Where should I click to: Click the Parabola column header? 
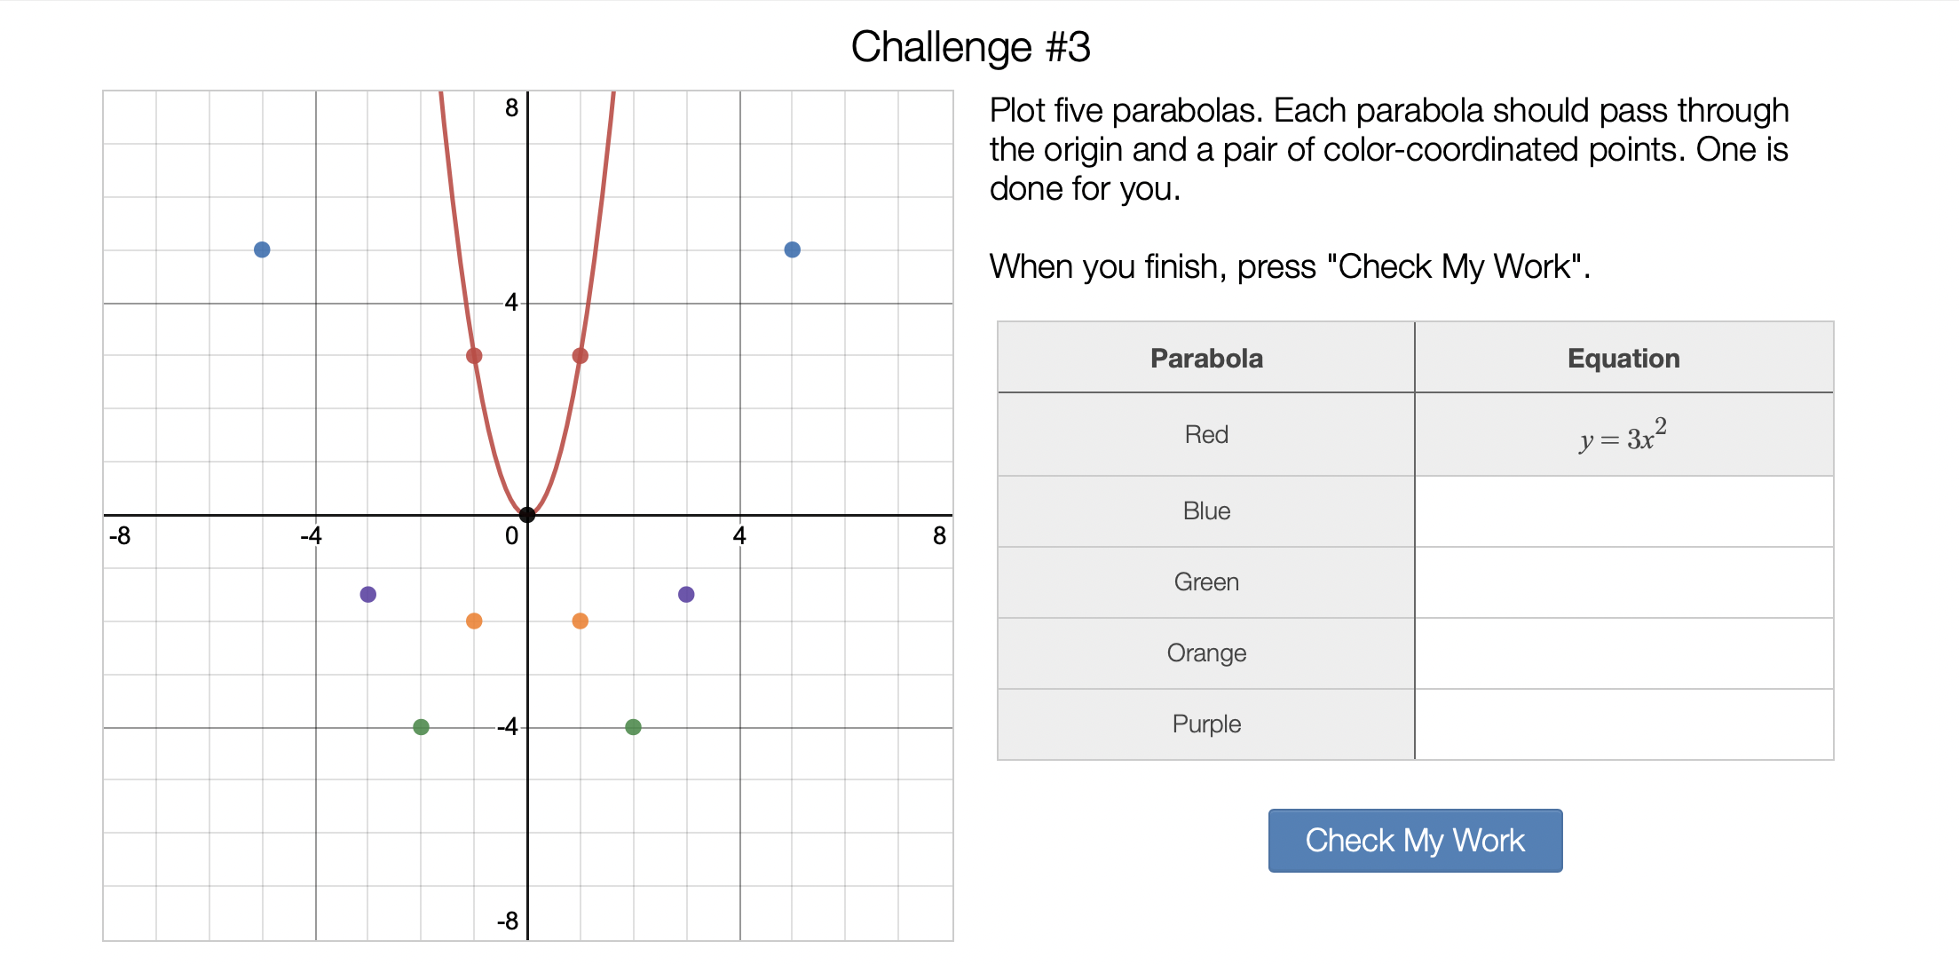[x=1206, y=359]
